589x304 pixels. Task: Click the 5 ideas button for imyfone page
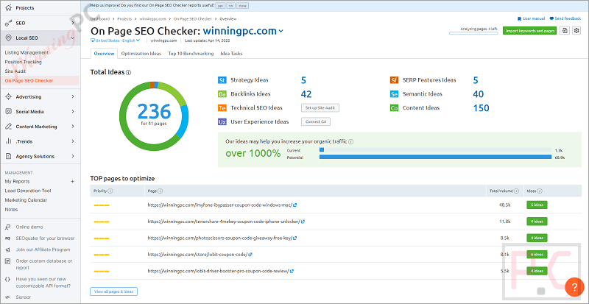[537, 205]
